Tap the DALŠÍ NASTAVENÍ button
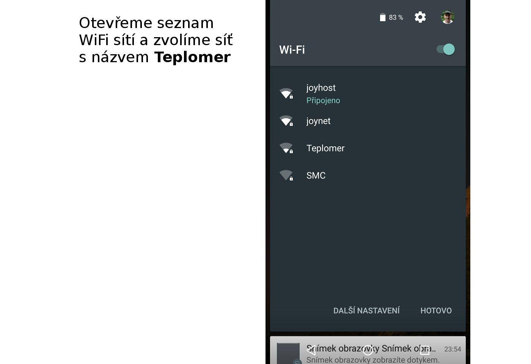Screen dimensions: 531x364 366,311
